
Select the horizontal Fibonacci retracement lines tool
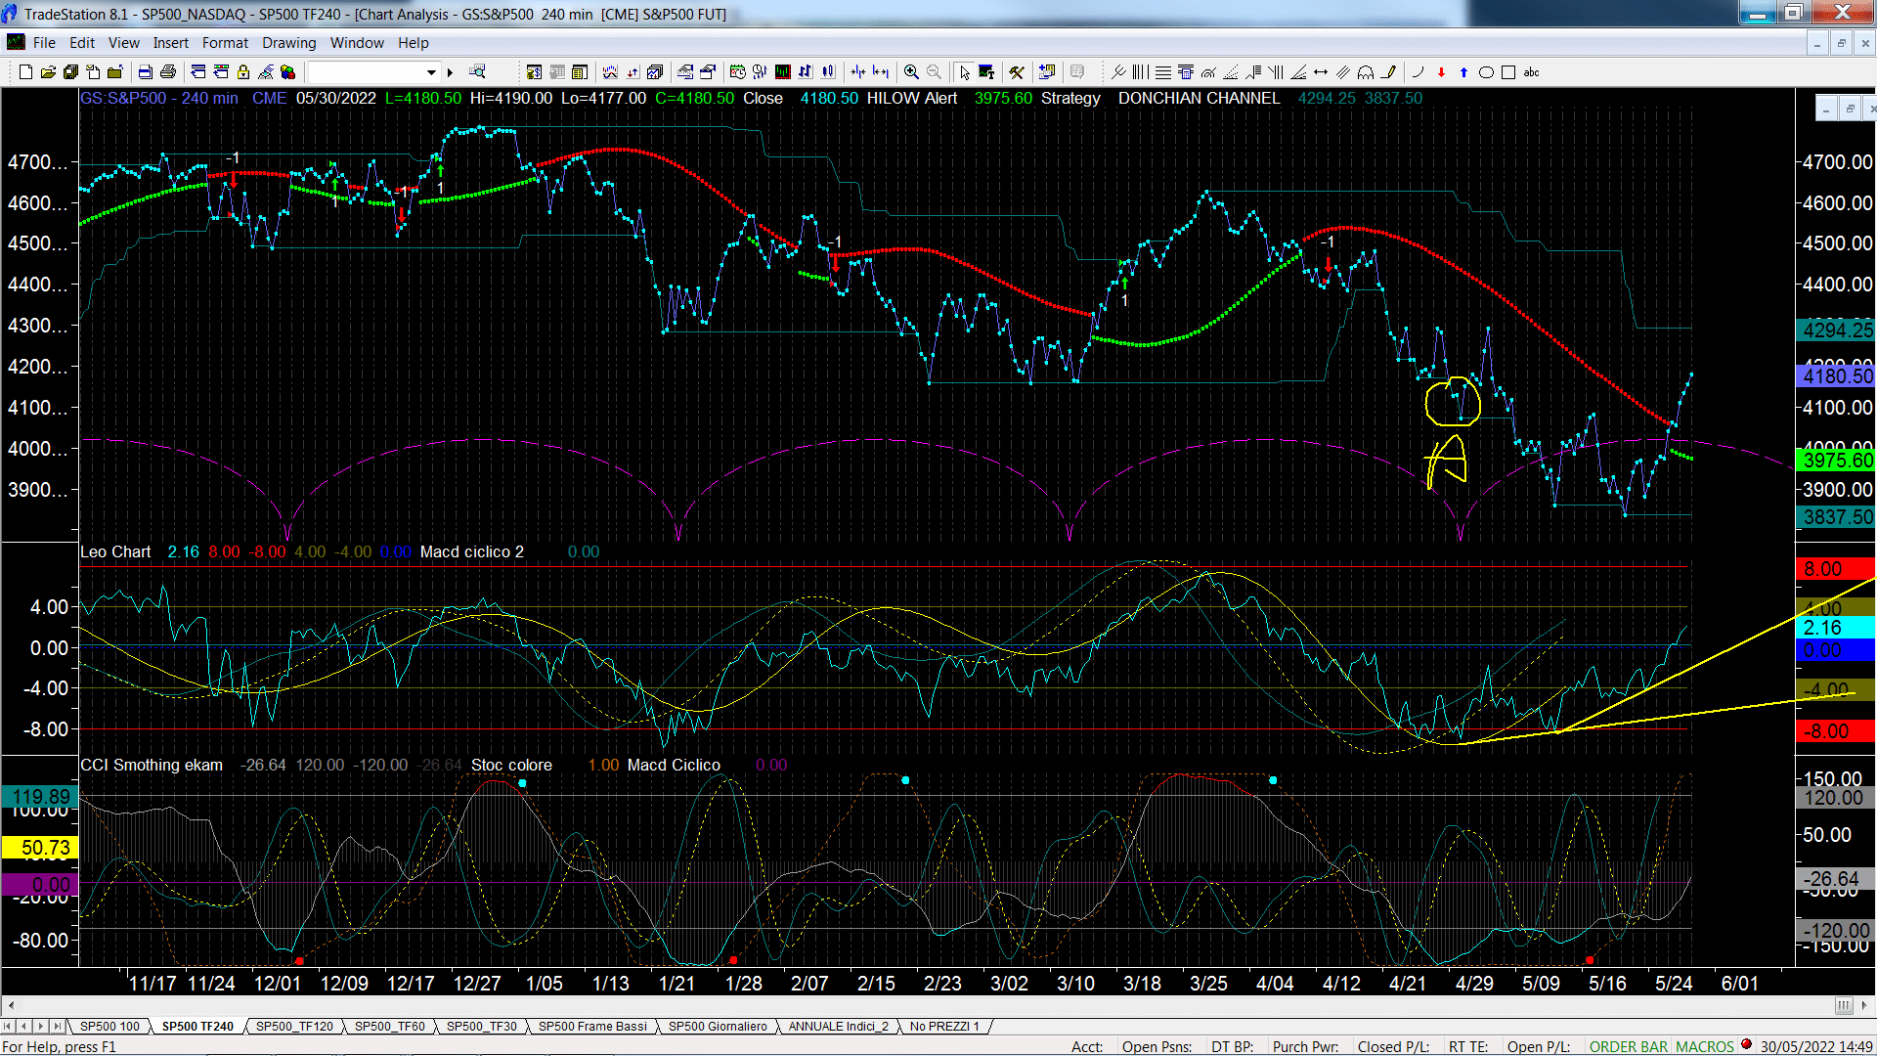1163,72
